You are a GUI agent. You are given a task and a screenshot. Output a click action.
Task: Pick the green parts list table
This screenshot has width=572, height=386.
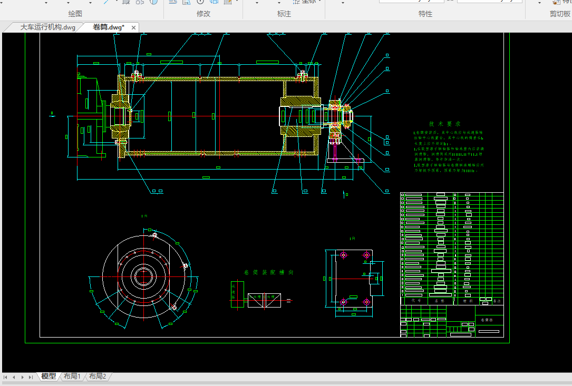452,248
